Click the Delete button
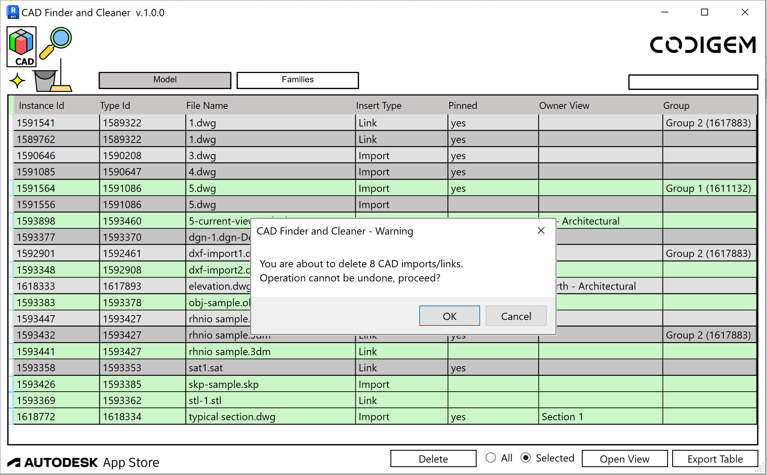 (433, 459)
